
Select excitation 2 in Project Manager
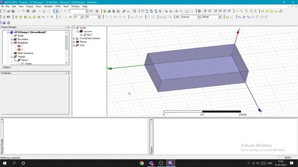[22, 50]
